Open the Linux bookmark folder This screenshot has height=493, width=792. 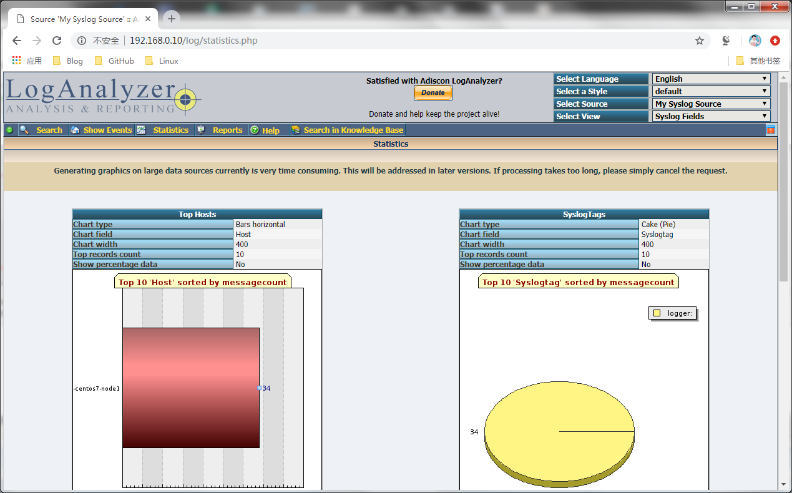click(162, 61)
